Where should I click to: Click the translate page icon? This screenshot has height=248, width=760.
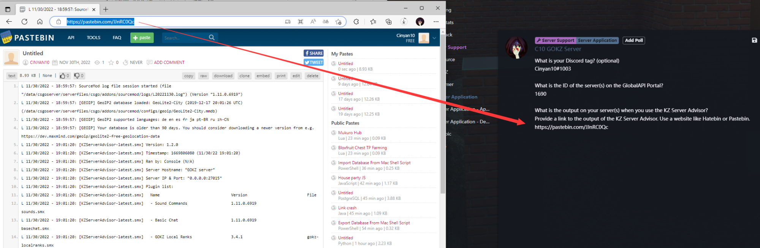click(326, 22)
